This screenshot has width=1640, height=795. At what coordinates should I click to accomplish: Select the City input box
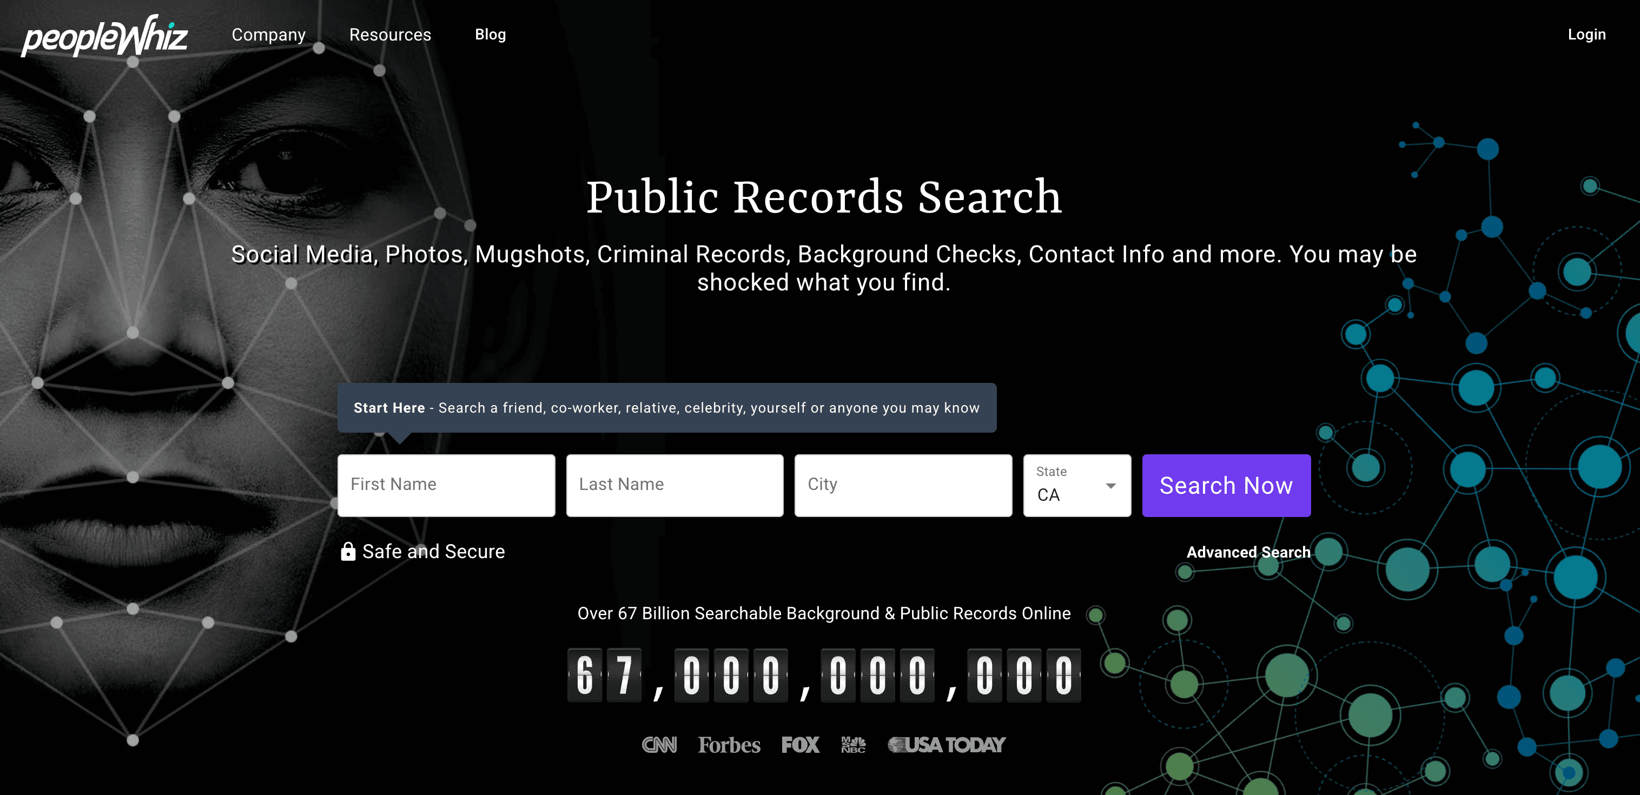(903, 485)
